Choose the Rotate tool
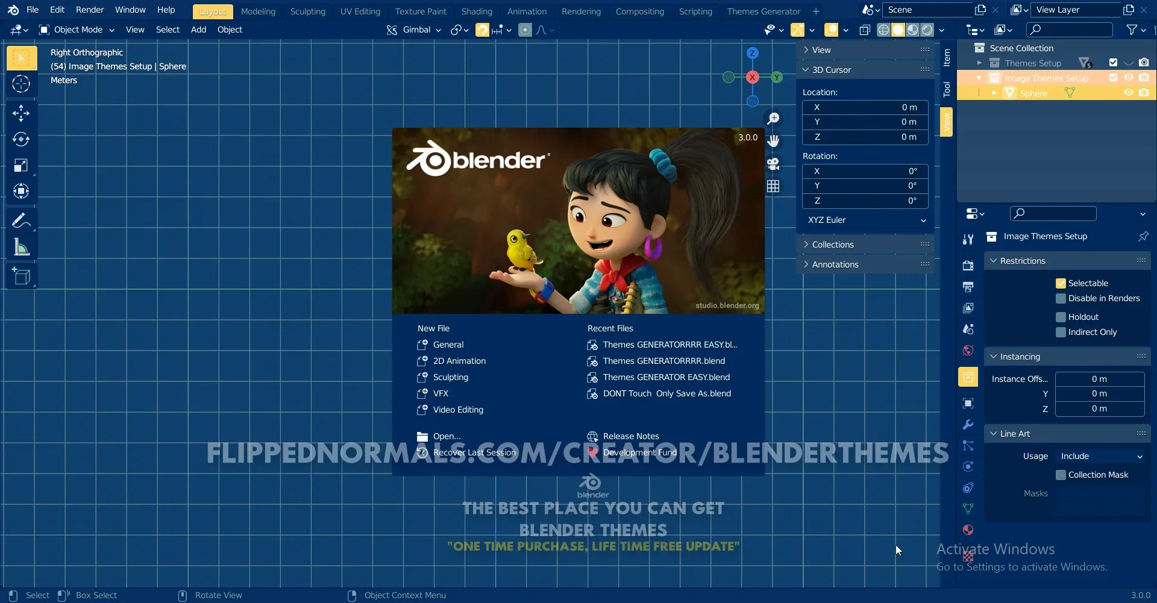The image size is (1157, 603). 21,139
